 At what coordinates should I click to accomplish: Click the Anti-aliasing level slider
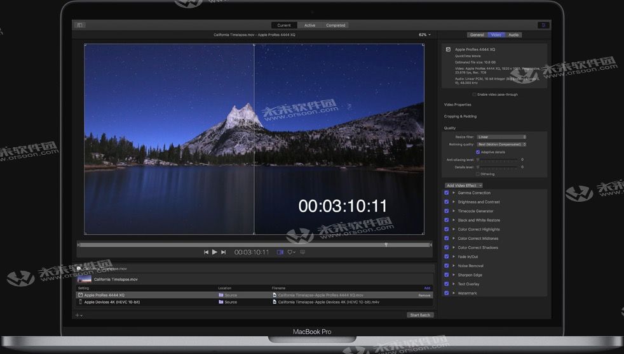(498, 159)
